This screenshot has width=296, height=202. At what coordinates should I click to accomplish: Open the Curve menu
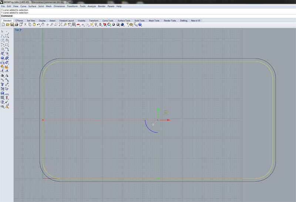23,6
